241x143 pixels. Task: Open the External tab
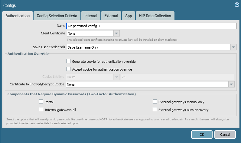pyautogui.click(x=111, y=16)
